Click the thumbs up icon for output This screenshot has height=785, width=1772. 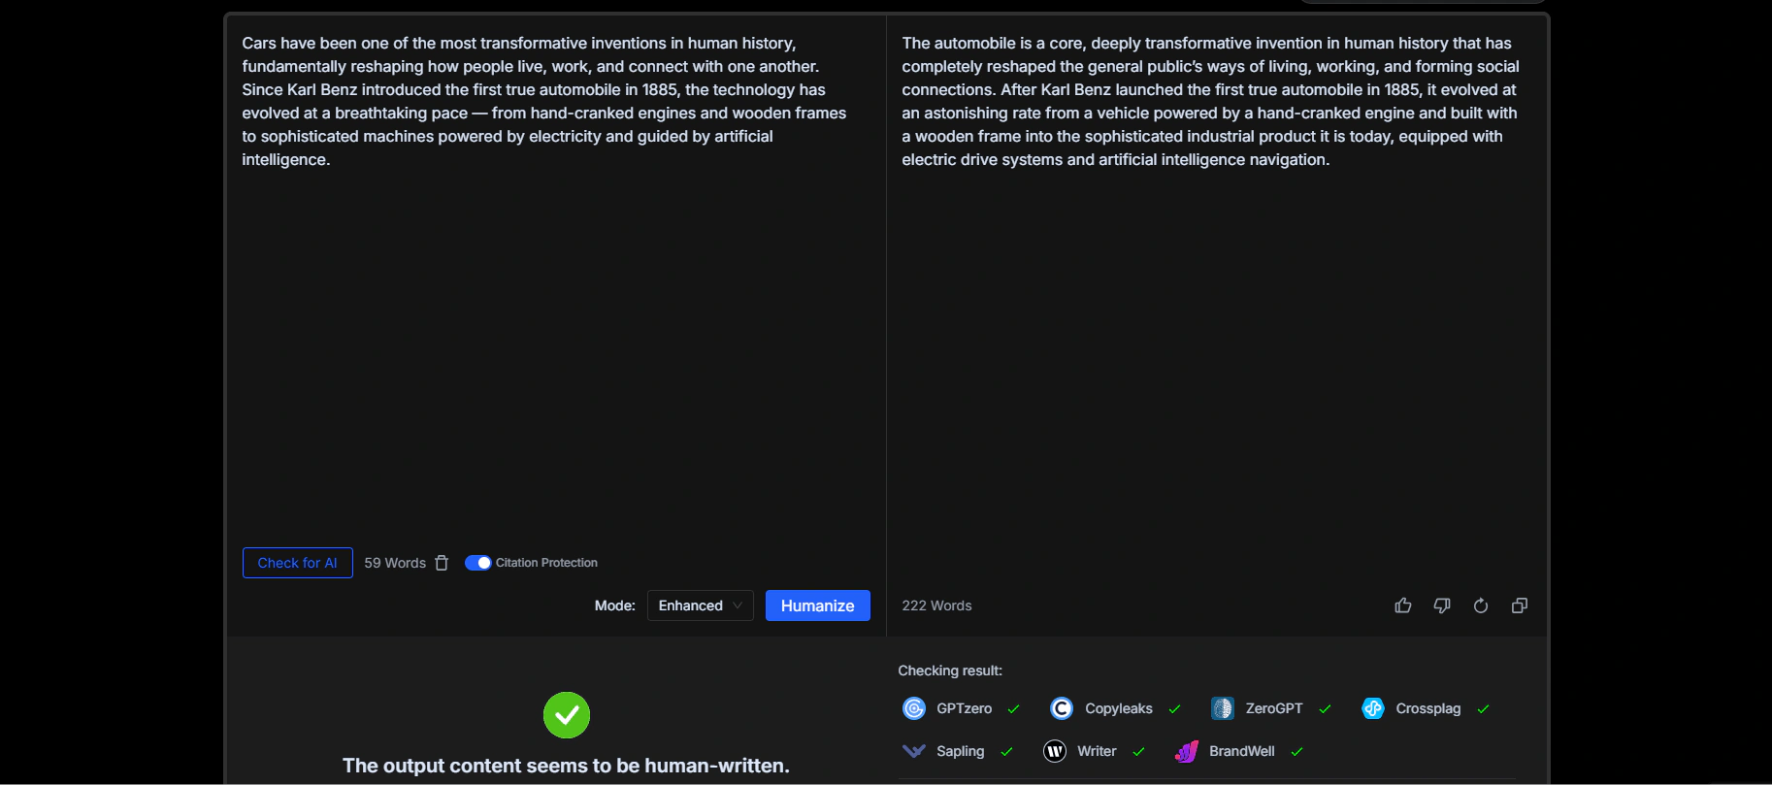(x=1403, y=605)
